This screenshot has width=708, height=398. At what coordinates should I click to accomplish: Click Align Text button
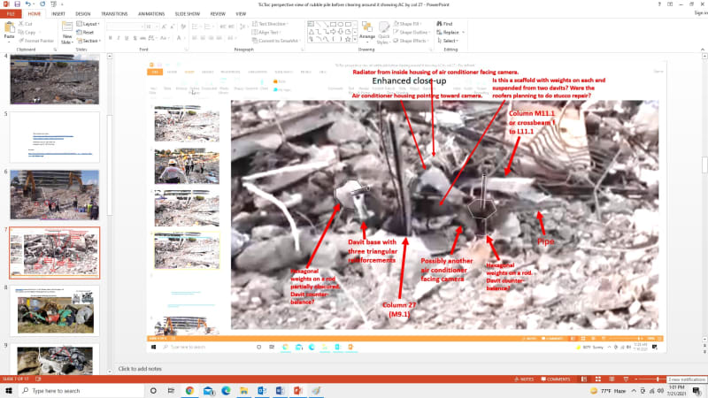click(x=266, y=32)
